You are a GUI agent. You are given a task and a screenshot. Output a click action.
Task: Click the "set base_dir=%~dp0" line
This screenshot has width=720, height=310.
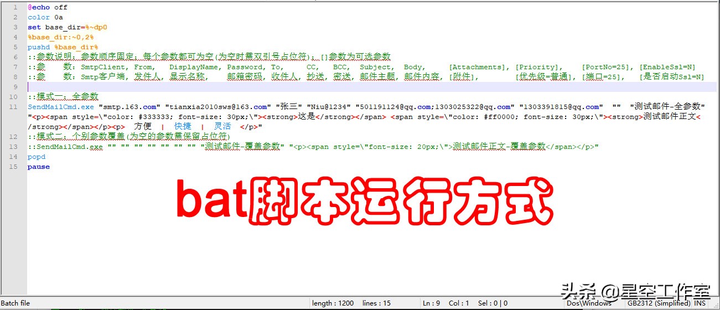point(68,27)
